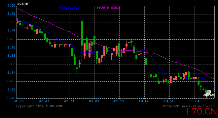
Task: Click the 03-23 date axis label
Action: point(119,101)
